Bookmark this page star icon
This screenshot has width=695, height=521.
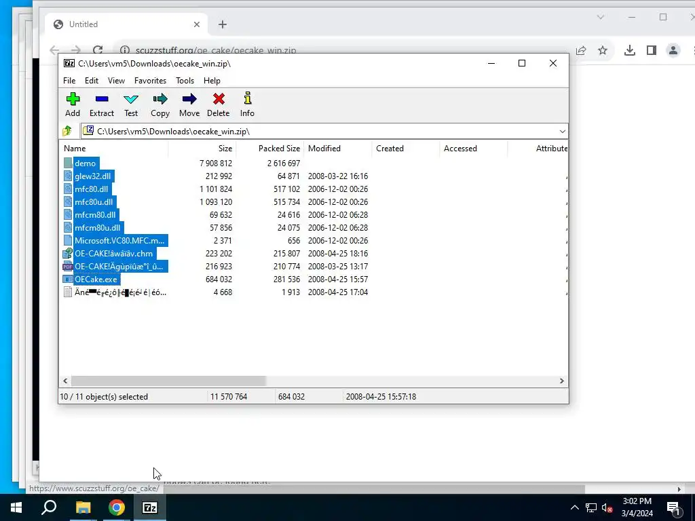pyautogui.click(x=603, y=50)
